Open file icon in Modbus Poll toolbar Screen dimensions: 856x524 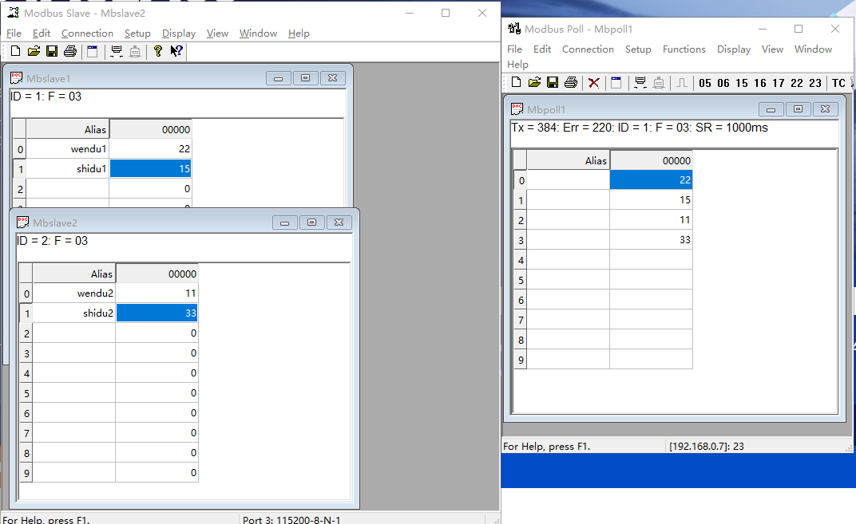point(534,83)
